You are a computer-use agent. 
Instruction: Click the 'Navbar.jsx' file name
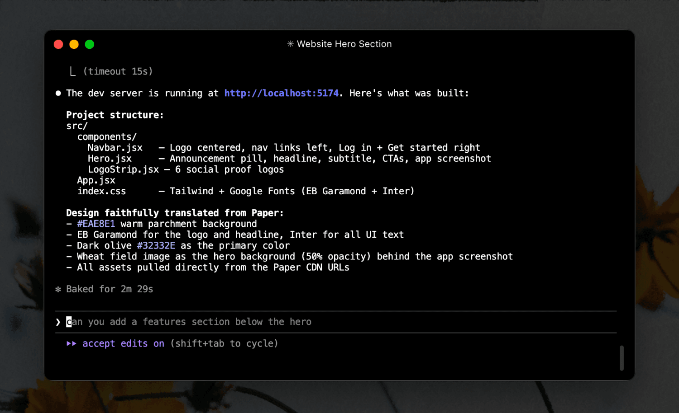point(115,148)
